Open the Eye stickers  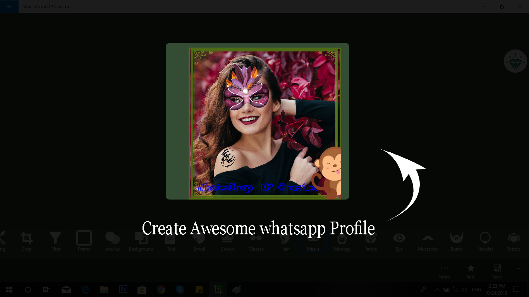click(x=399, y=242)
